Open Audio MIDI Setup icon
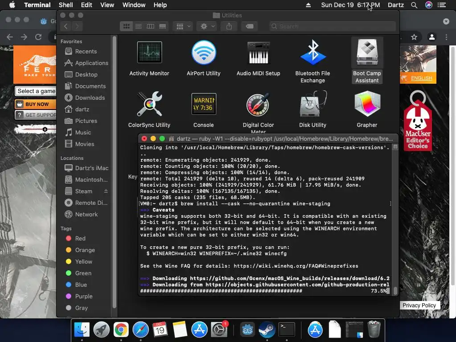Viewport: 456px width, 342px height. pyautogui.click(x=258, y=53)
